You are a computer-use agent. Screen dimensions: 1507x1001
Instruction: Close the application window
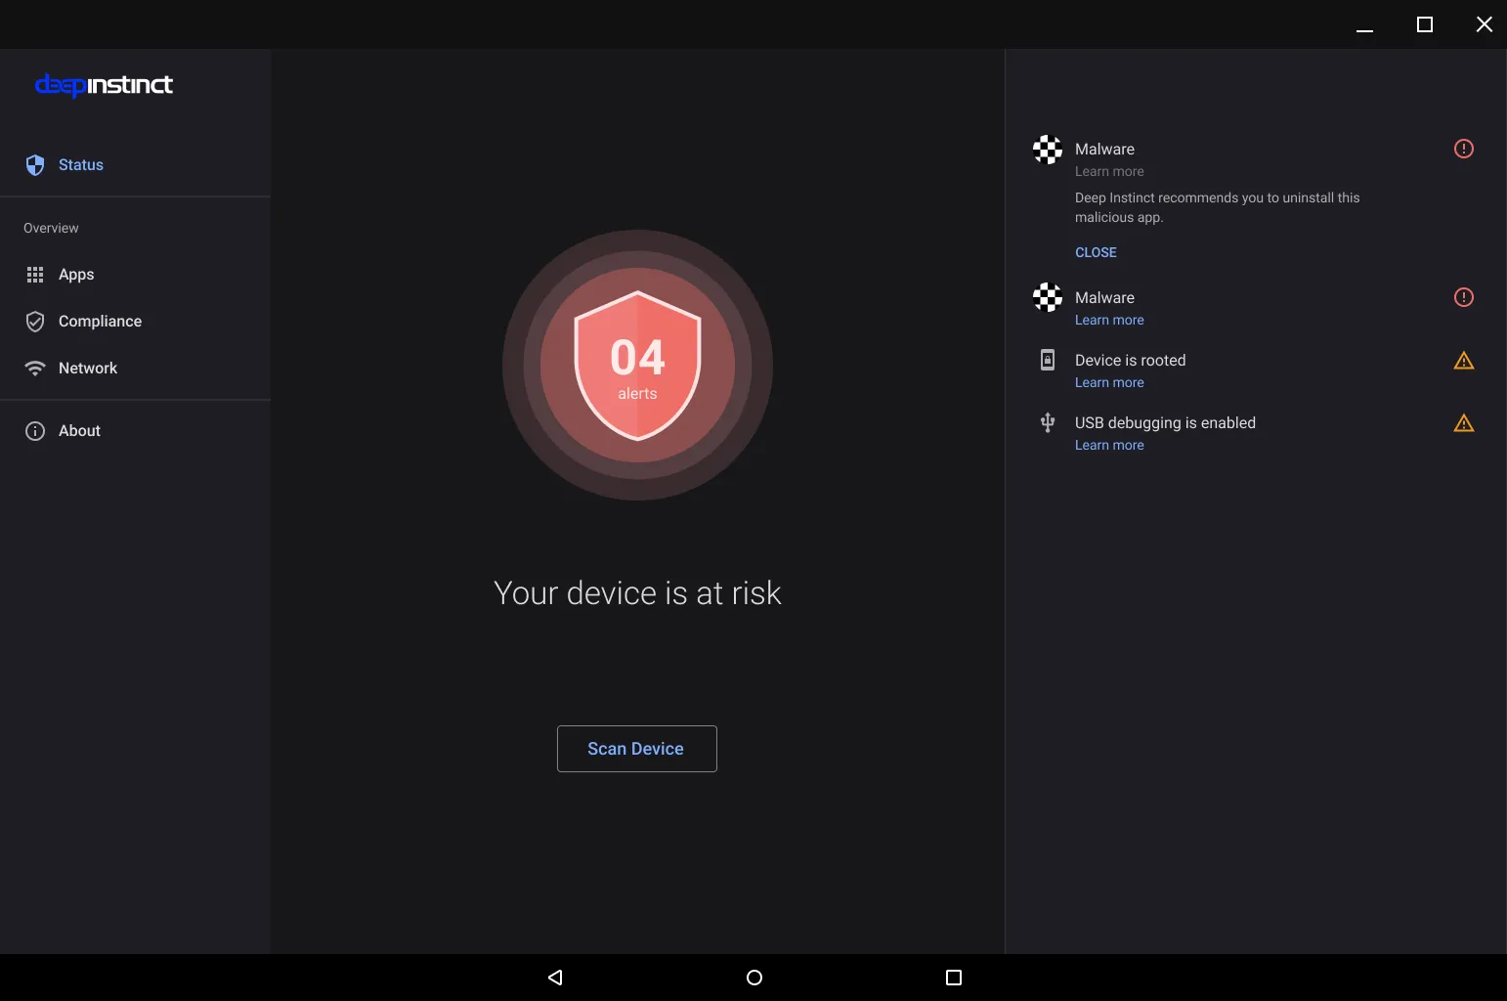(1485, 24)
